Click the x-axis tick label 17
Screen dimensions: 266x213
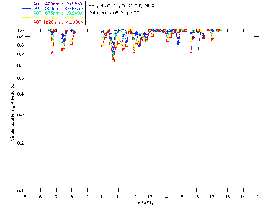coord(212,197)
